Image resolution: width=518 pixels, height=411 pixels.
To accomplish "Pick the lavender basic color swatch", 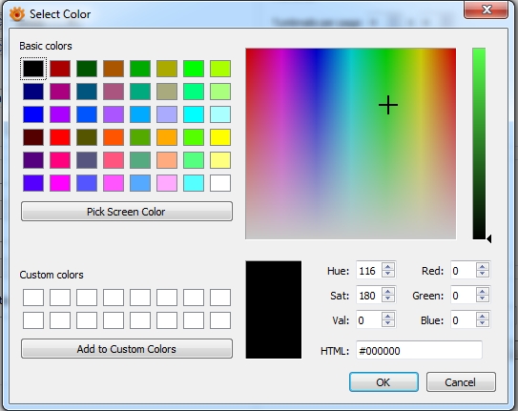I will 167,114.
